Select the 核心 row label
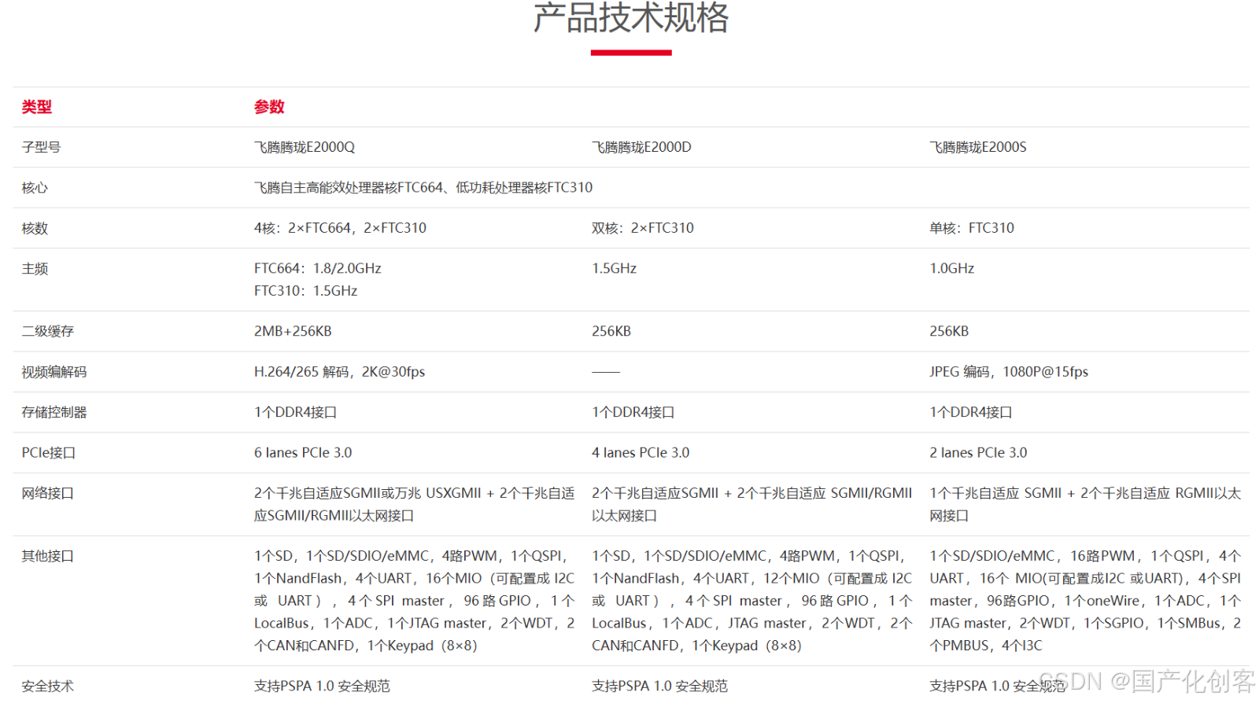The height and width of the screenshot is (703, 1259). 35,188
